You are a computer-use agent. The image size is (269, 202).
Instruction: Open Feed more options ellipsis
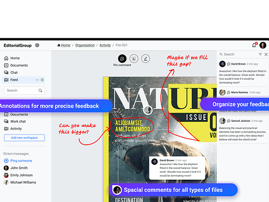click(37, 80)
